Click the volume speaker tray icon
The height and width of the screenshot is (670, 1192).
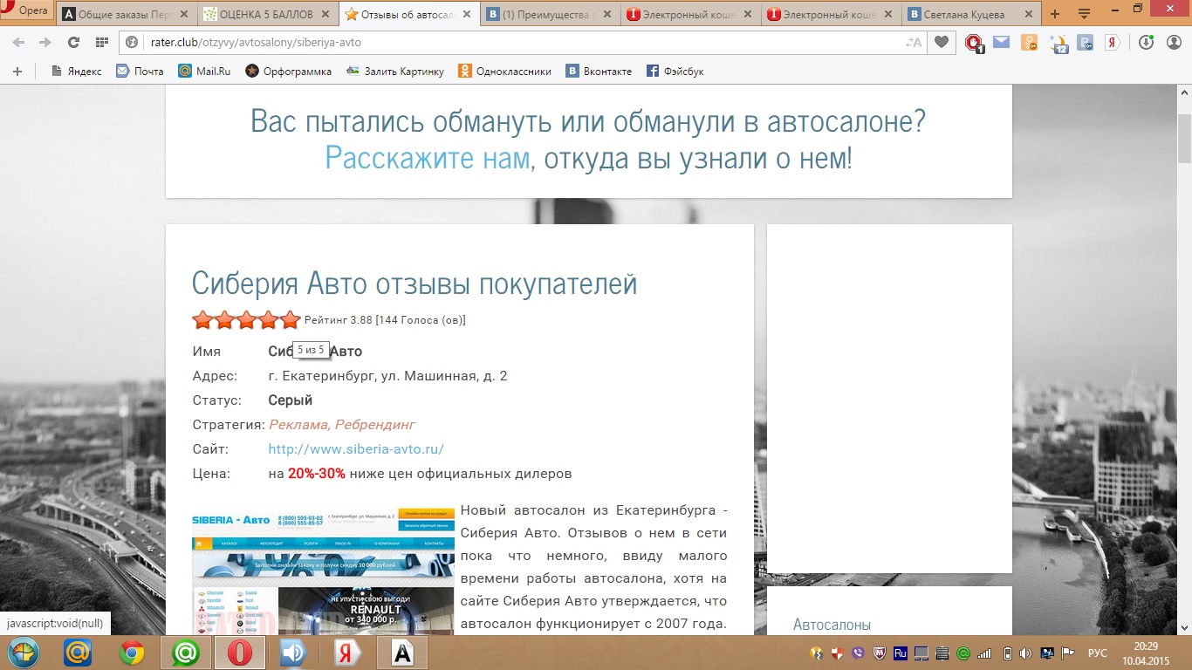click(1026, 653)
